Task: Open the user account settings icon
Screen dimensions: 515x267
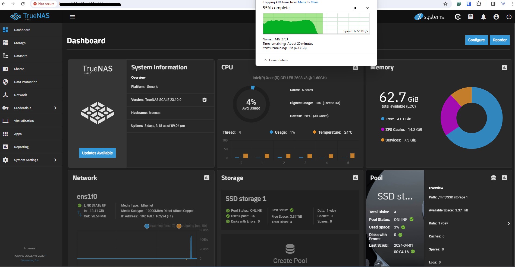Action: [496, 17]
